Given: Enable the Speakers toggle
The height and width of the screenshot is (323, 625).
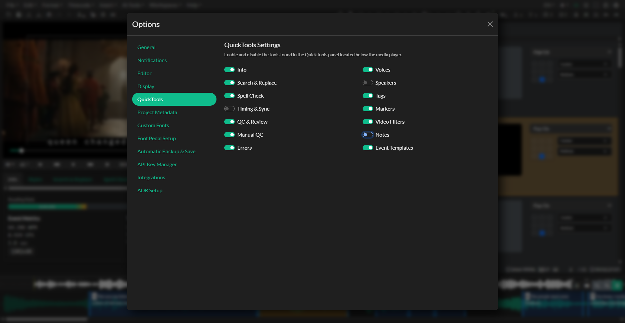Looking at the screenshot, I should point(368,83).
